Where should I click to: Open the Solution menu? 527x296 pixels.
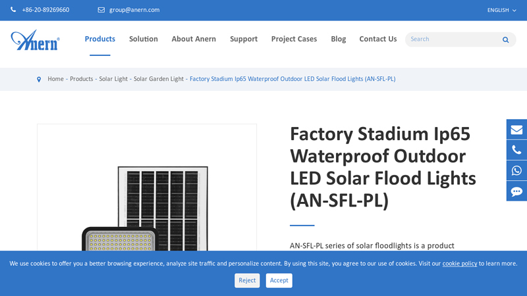(x=144, y=39)
